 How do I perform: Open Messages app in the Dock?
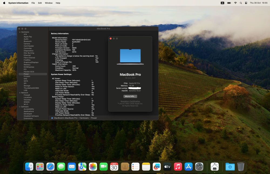tap(61, 167)
